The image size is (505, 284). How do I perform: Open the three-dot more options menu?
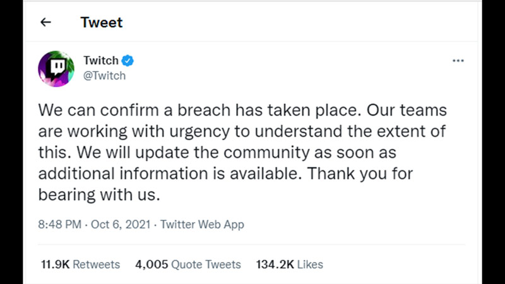[x=458, y=61]
